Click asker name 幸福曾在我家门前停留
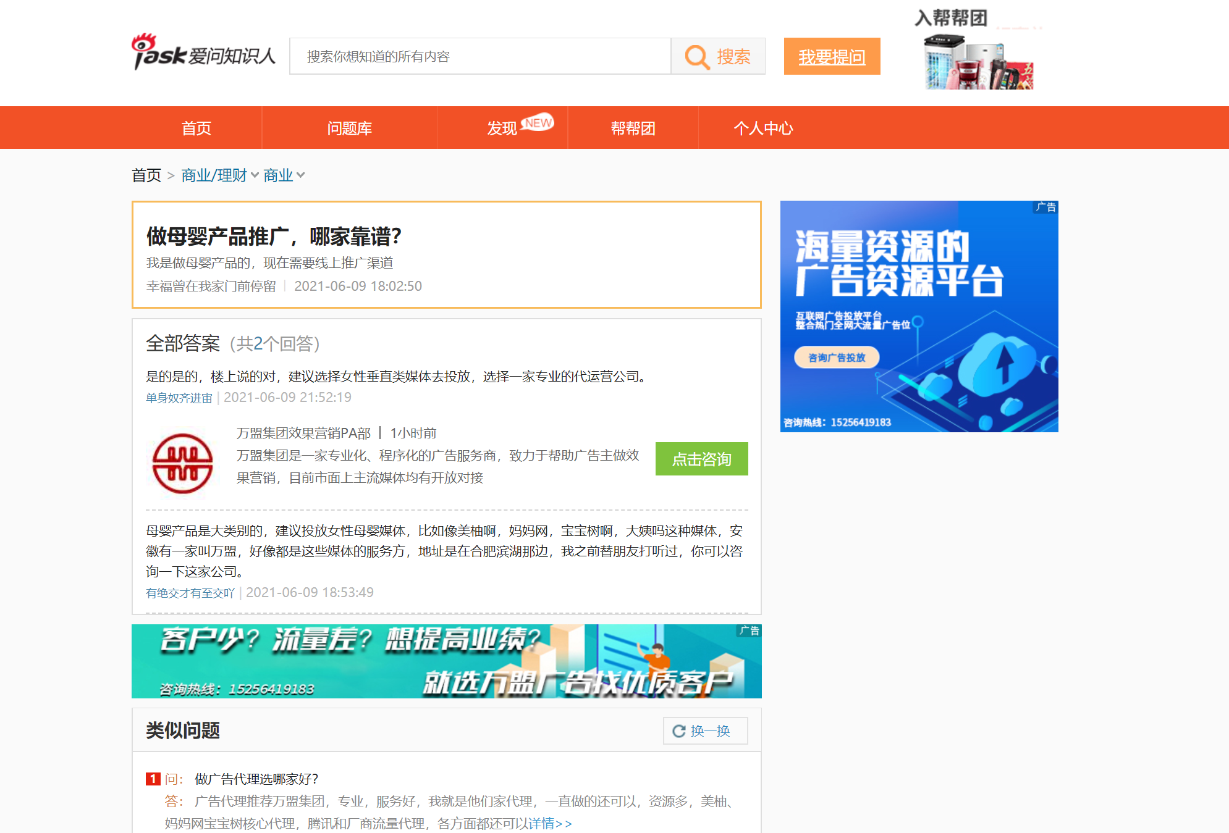 tap(211, 287)
